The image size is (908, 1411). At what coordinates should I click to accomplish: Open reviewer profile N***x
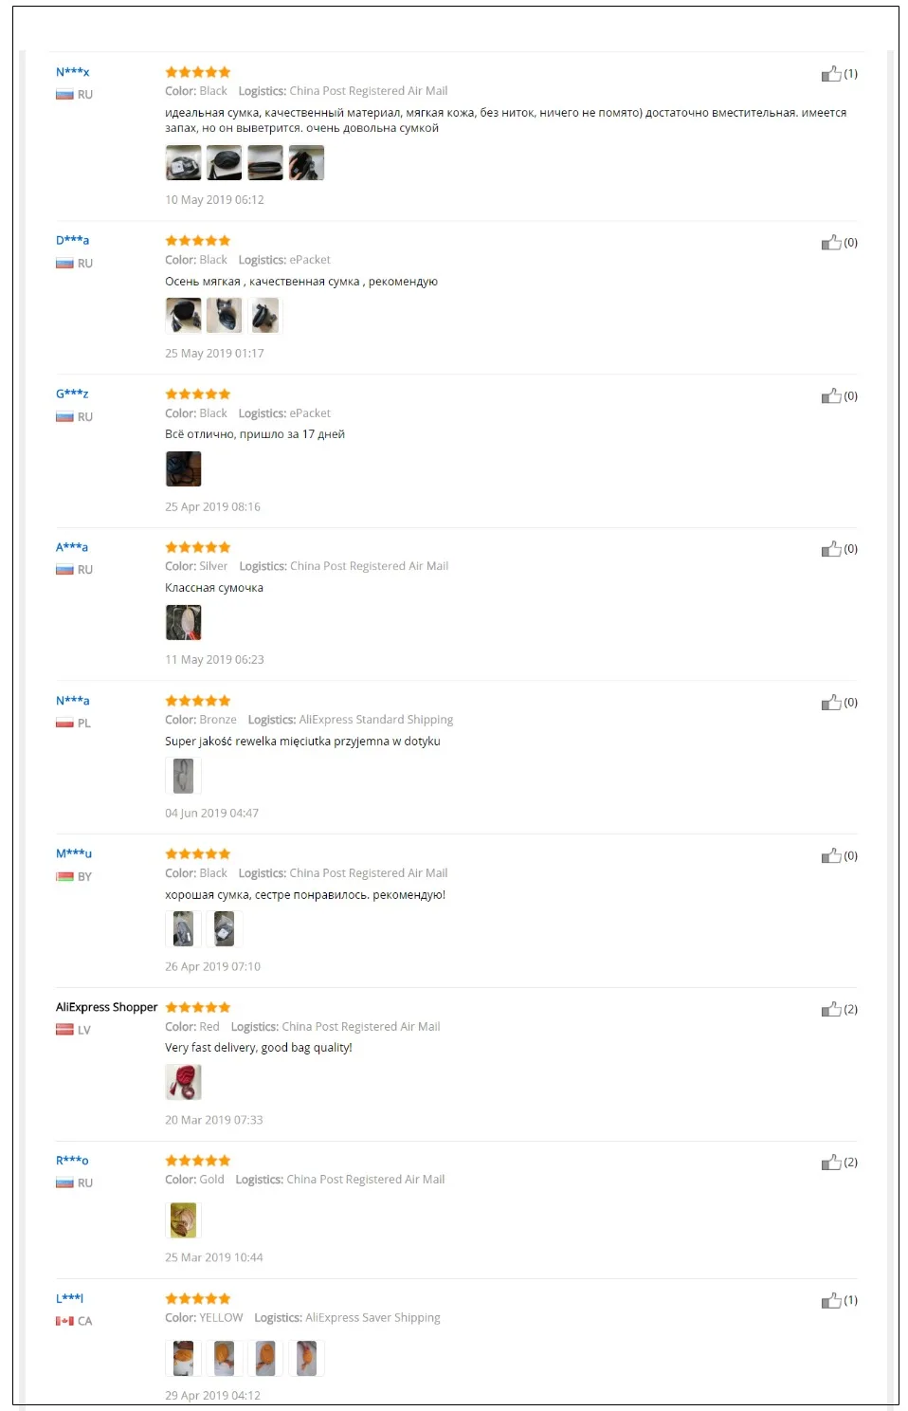tap(72, 72)
